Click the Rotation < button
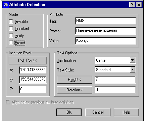145x122 pixels. pos(75,90)
